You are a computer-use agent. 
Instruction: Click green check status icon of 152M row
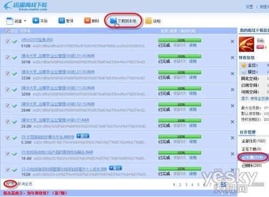pyautogui.click(x=15, y=170)
